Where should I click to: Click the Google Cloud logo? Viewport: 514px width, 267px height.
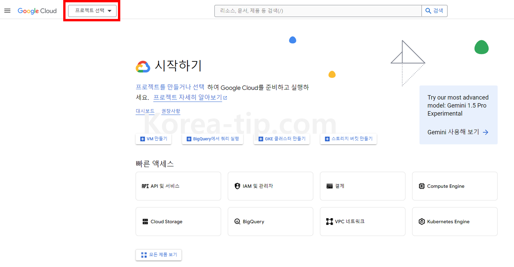pos(37,11)
